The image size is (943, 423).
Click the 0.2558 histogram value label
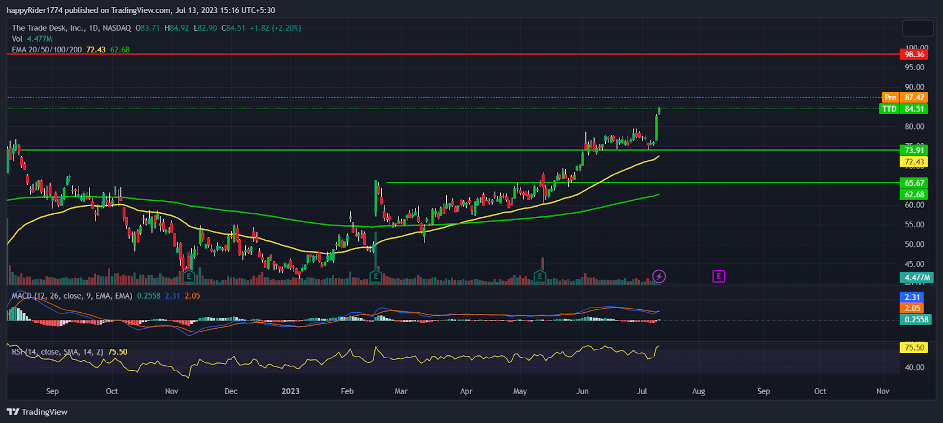click(916, 319)
